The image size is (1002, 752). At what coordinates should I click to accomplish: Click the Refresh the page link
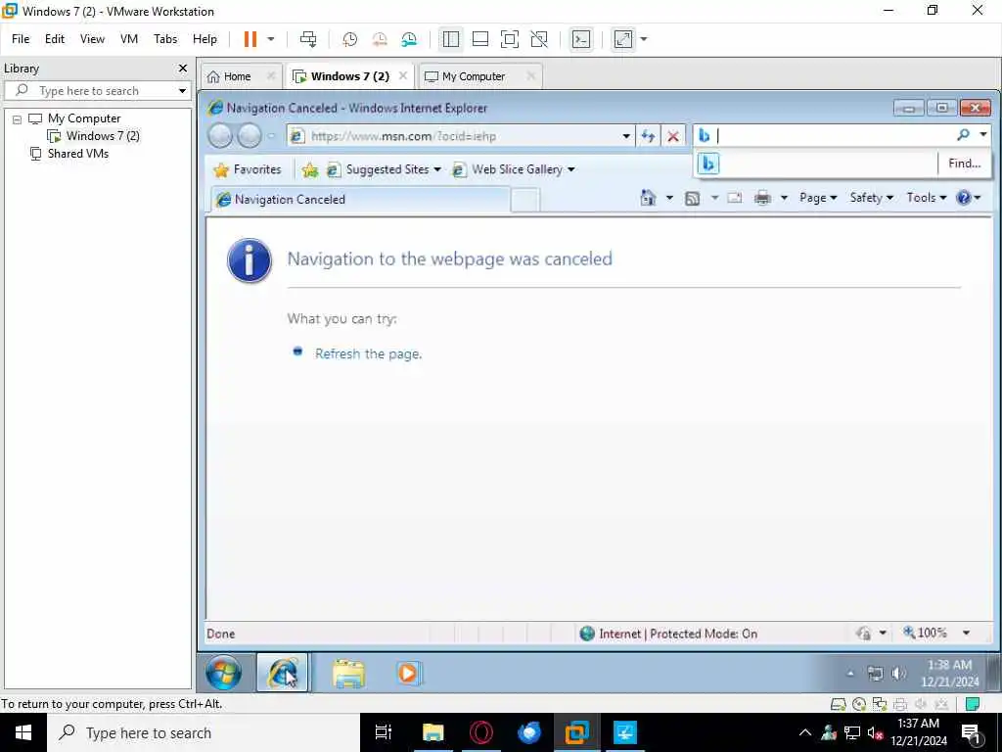coord(368,354)
